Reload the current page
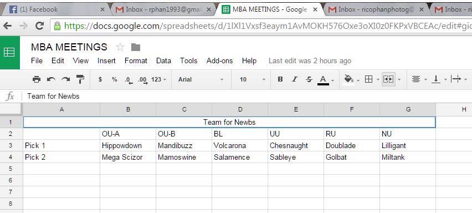Image resolution: width=472 pixels, height=213 pixels. (39, 26)
